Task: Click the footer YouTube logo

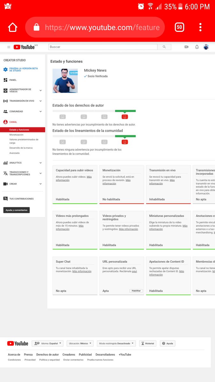Action: (x=18, y=343)
